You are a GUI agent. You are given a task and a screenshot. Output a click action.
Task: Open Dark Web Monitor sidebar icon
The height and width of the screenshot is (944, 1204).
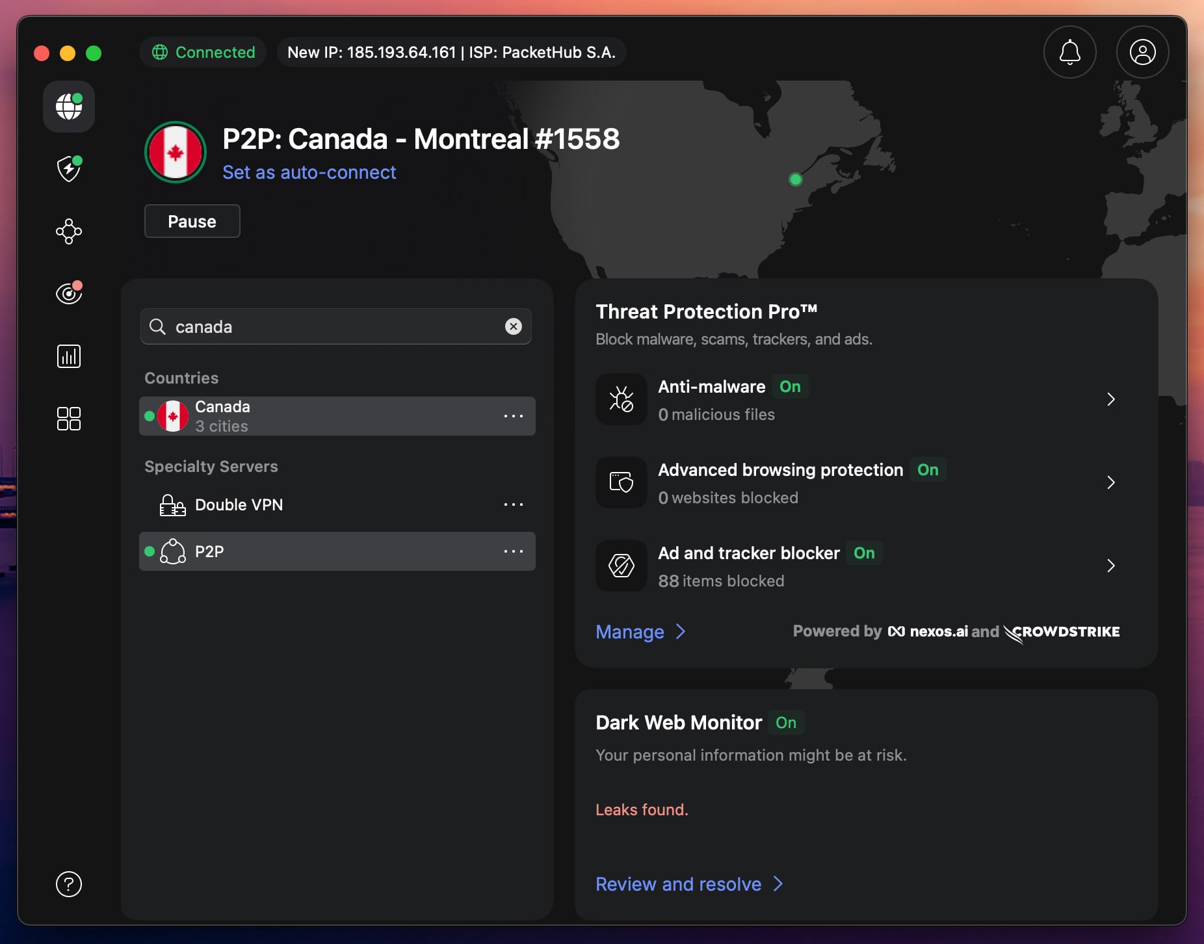[68, 293]
